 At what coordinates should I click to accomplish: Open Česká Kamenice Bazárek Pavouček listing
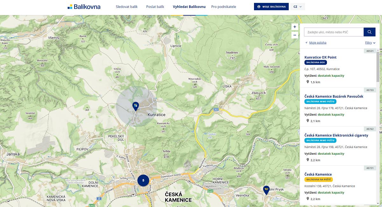334,96
